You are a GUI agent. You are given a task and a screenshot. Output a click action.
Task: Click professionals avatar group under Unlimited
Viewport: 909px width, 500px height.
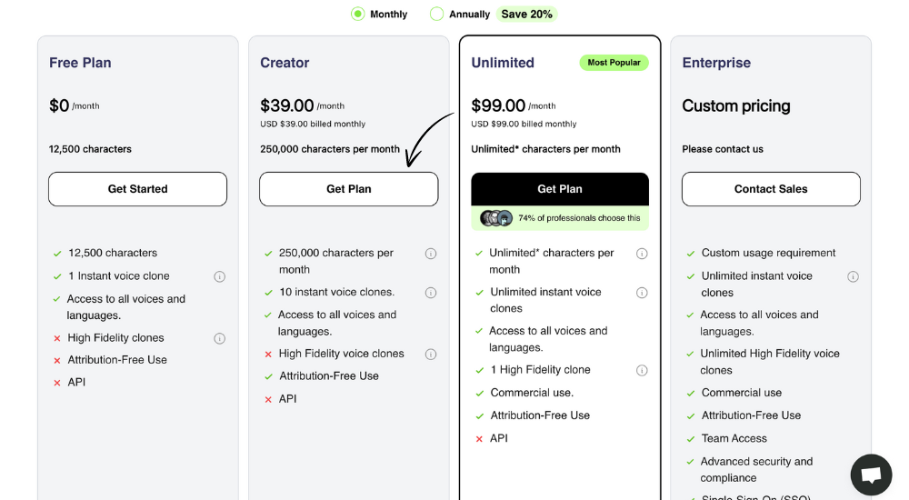(496, 218)
